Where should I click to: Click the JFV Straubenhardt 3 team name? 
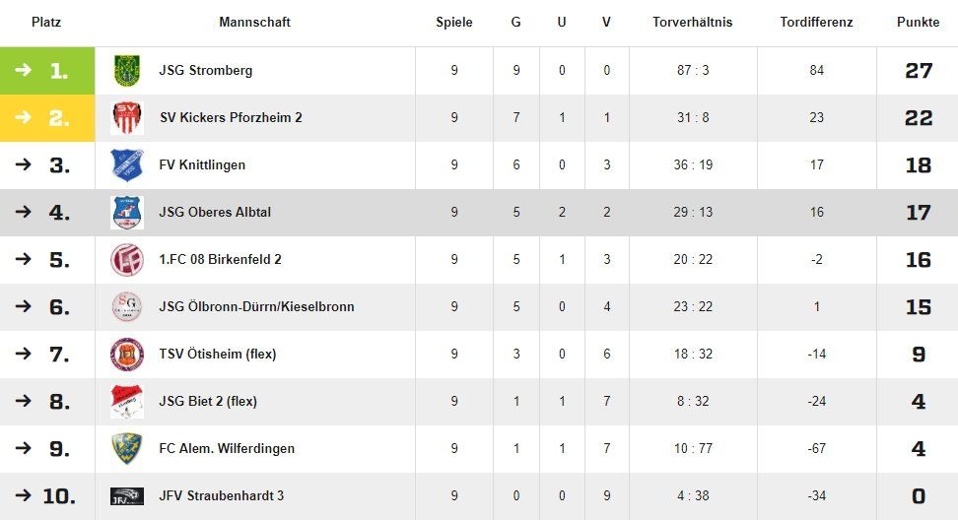222,496
